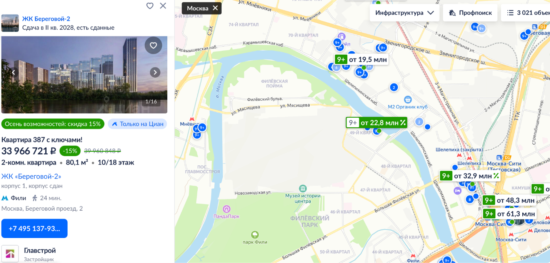Click the Главстрой developer logo
Image resolution: width=550 pixels, height=263 pixels.
[10, 254]
